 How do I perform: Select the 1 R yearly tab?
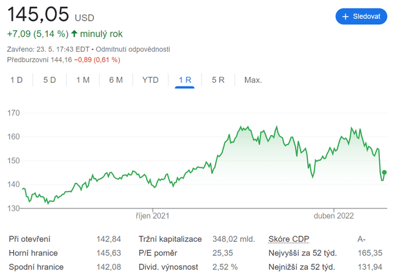coord(184,80)
